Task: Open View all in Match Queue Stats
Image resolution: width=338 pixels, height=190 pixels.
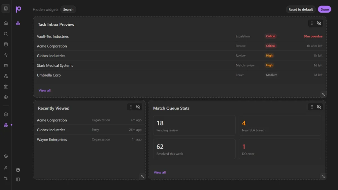Action: 160,172
